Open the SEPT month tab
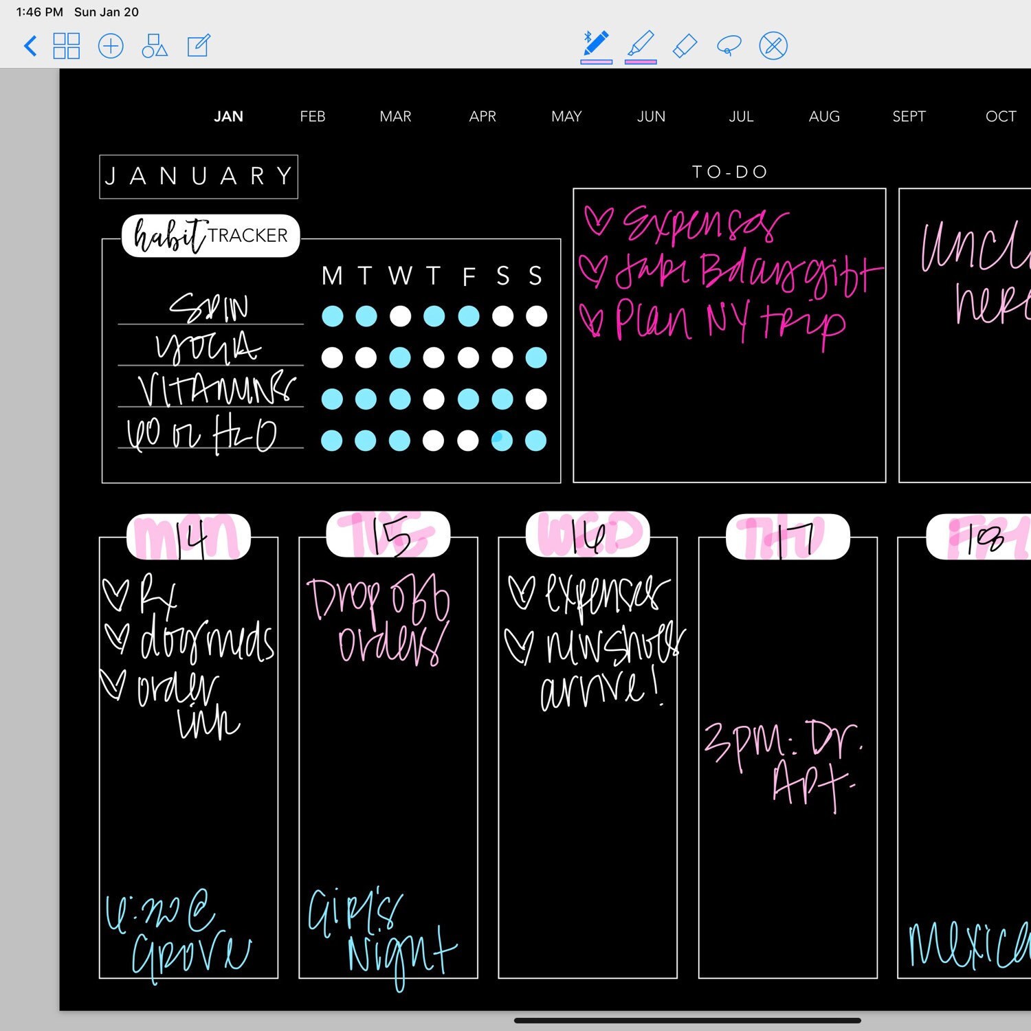Viewport: 1031px width, 1031px height. [909, 117]
